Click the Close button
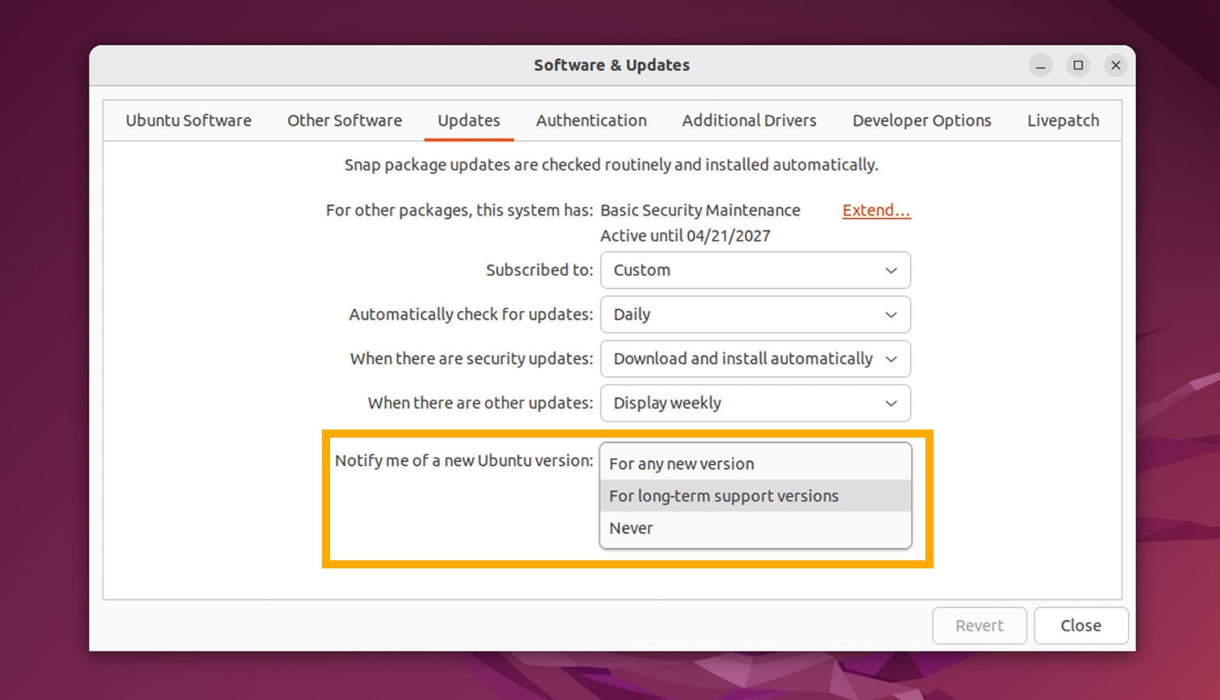This screenshot has height=700, width=1220. 1080,626
